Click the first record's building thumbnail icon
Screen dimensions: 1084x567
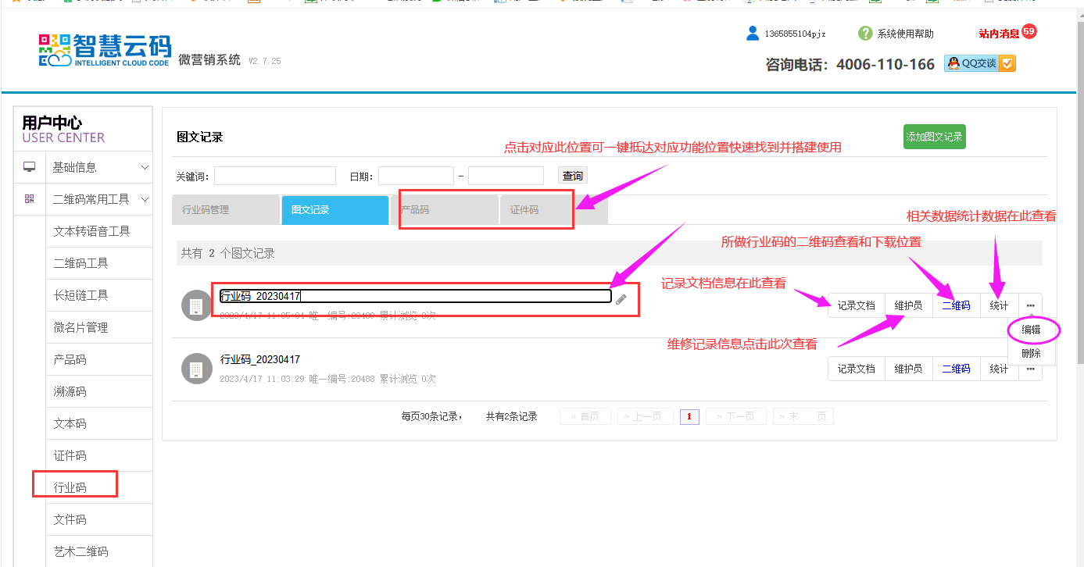pos(196,305)
